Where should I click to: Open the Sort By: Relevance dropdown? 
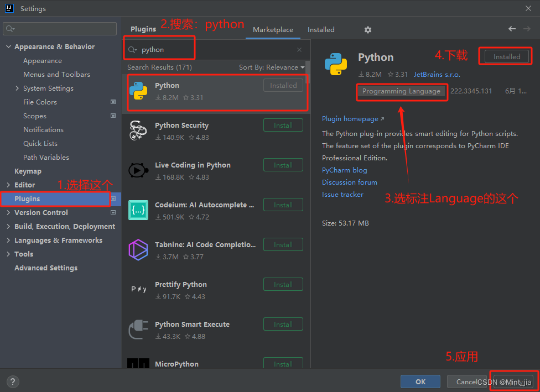coord(272,67)
